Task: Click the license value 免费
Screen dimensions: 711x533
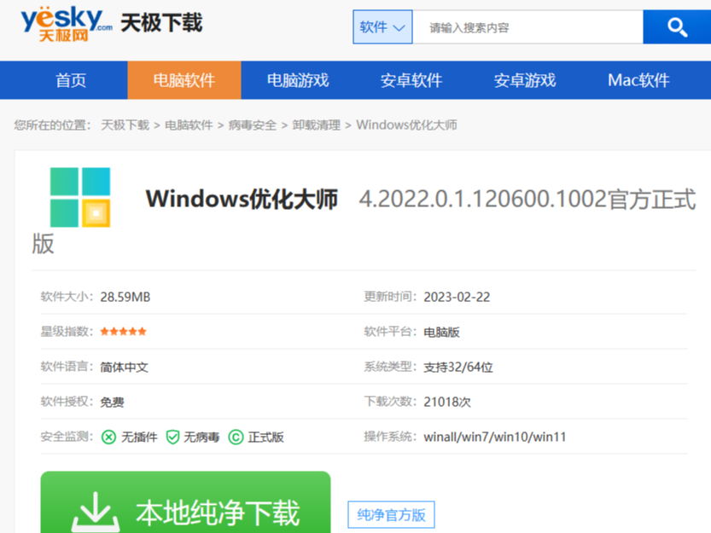Action: pyautogui.click(x=112, y=402)
